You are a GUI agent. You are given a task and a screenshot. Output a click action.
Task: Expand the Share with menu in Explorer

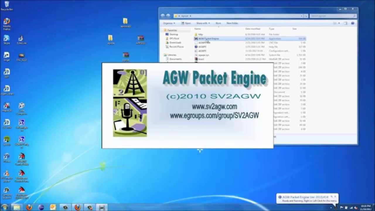point(203,23)
